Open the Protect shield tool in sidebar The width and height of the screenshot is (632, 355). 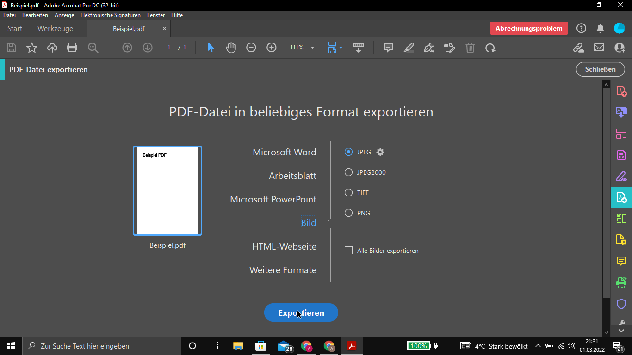[621, 304]
